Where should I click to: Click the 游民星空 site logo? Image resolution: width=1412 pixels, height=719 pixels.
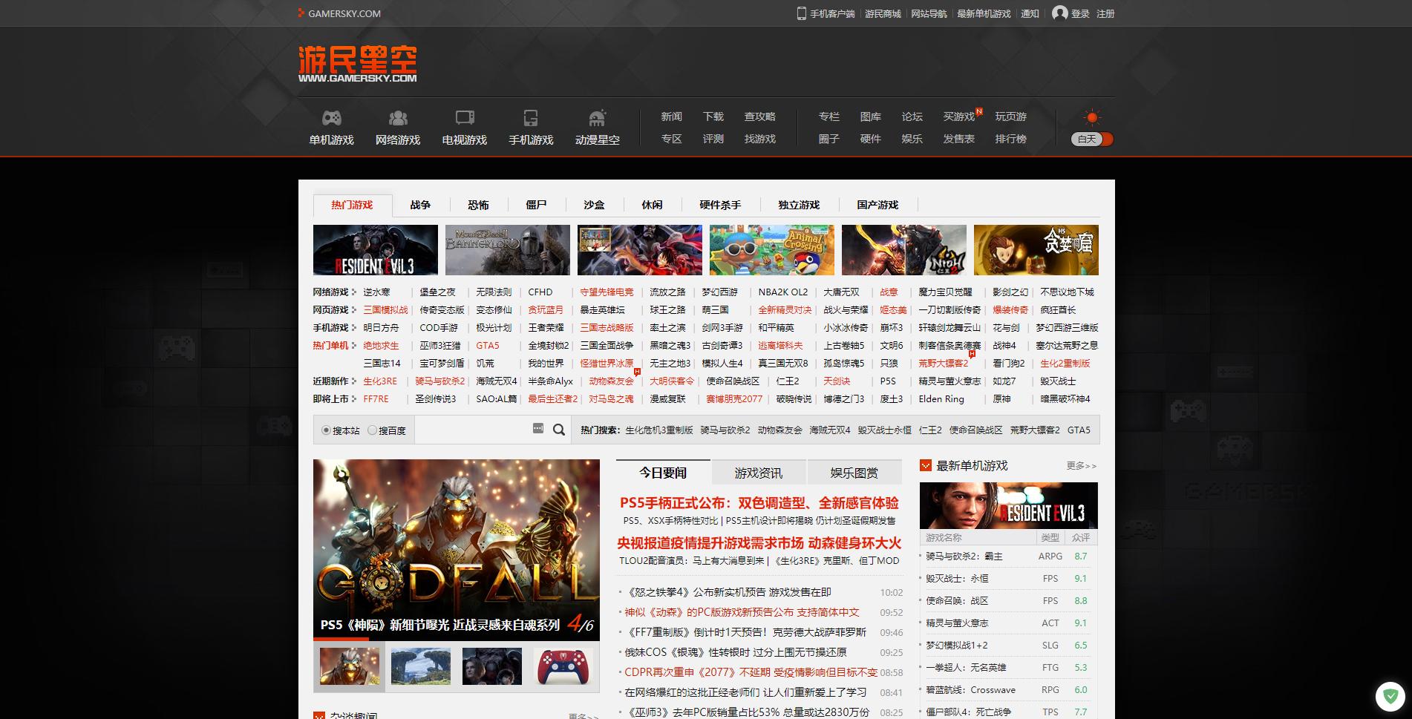pos(358,64)
